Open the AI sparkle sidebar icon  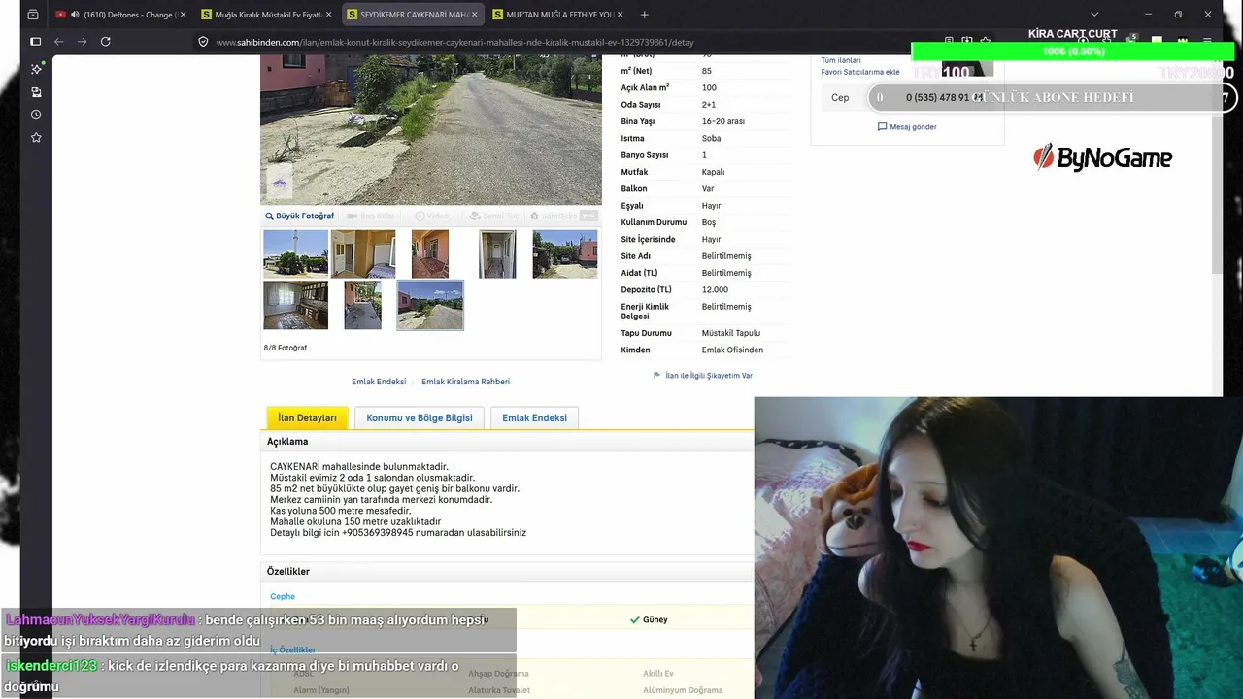(36, 69)
